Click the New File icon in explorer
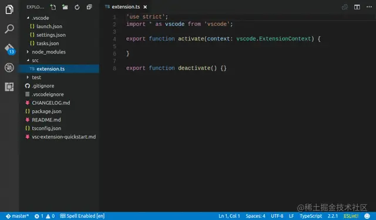Viewport: 376px width, 220px height. click(53, 7)
